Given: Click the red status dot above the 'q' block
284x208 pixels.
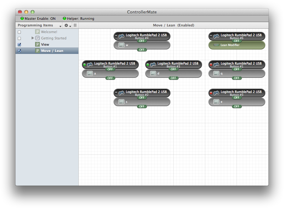Looking at the screenshot, I should coord(211,65).
